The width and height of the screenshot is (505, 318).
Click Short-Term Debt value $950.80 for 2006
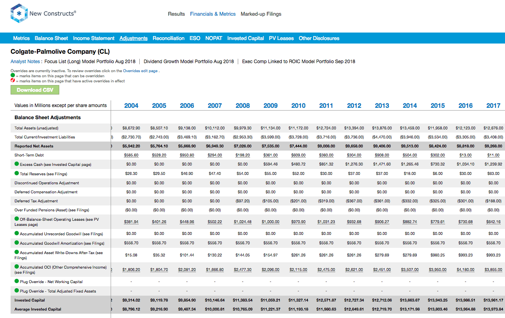click(187, 155)
